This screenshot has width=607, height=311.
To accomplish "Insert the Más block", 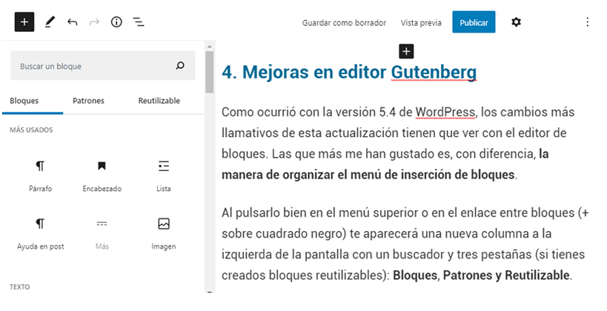I will tap(102, 234).
